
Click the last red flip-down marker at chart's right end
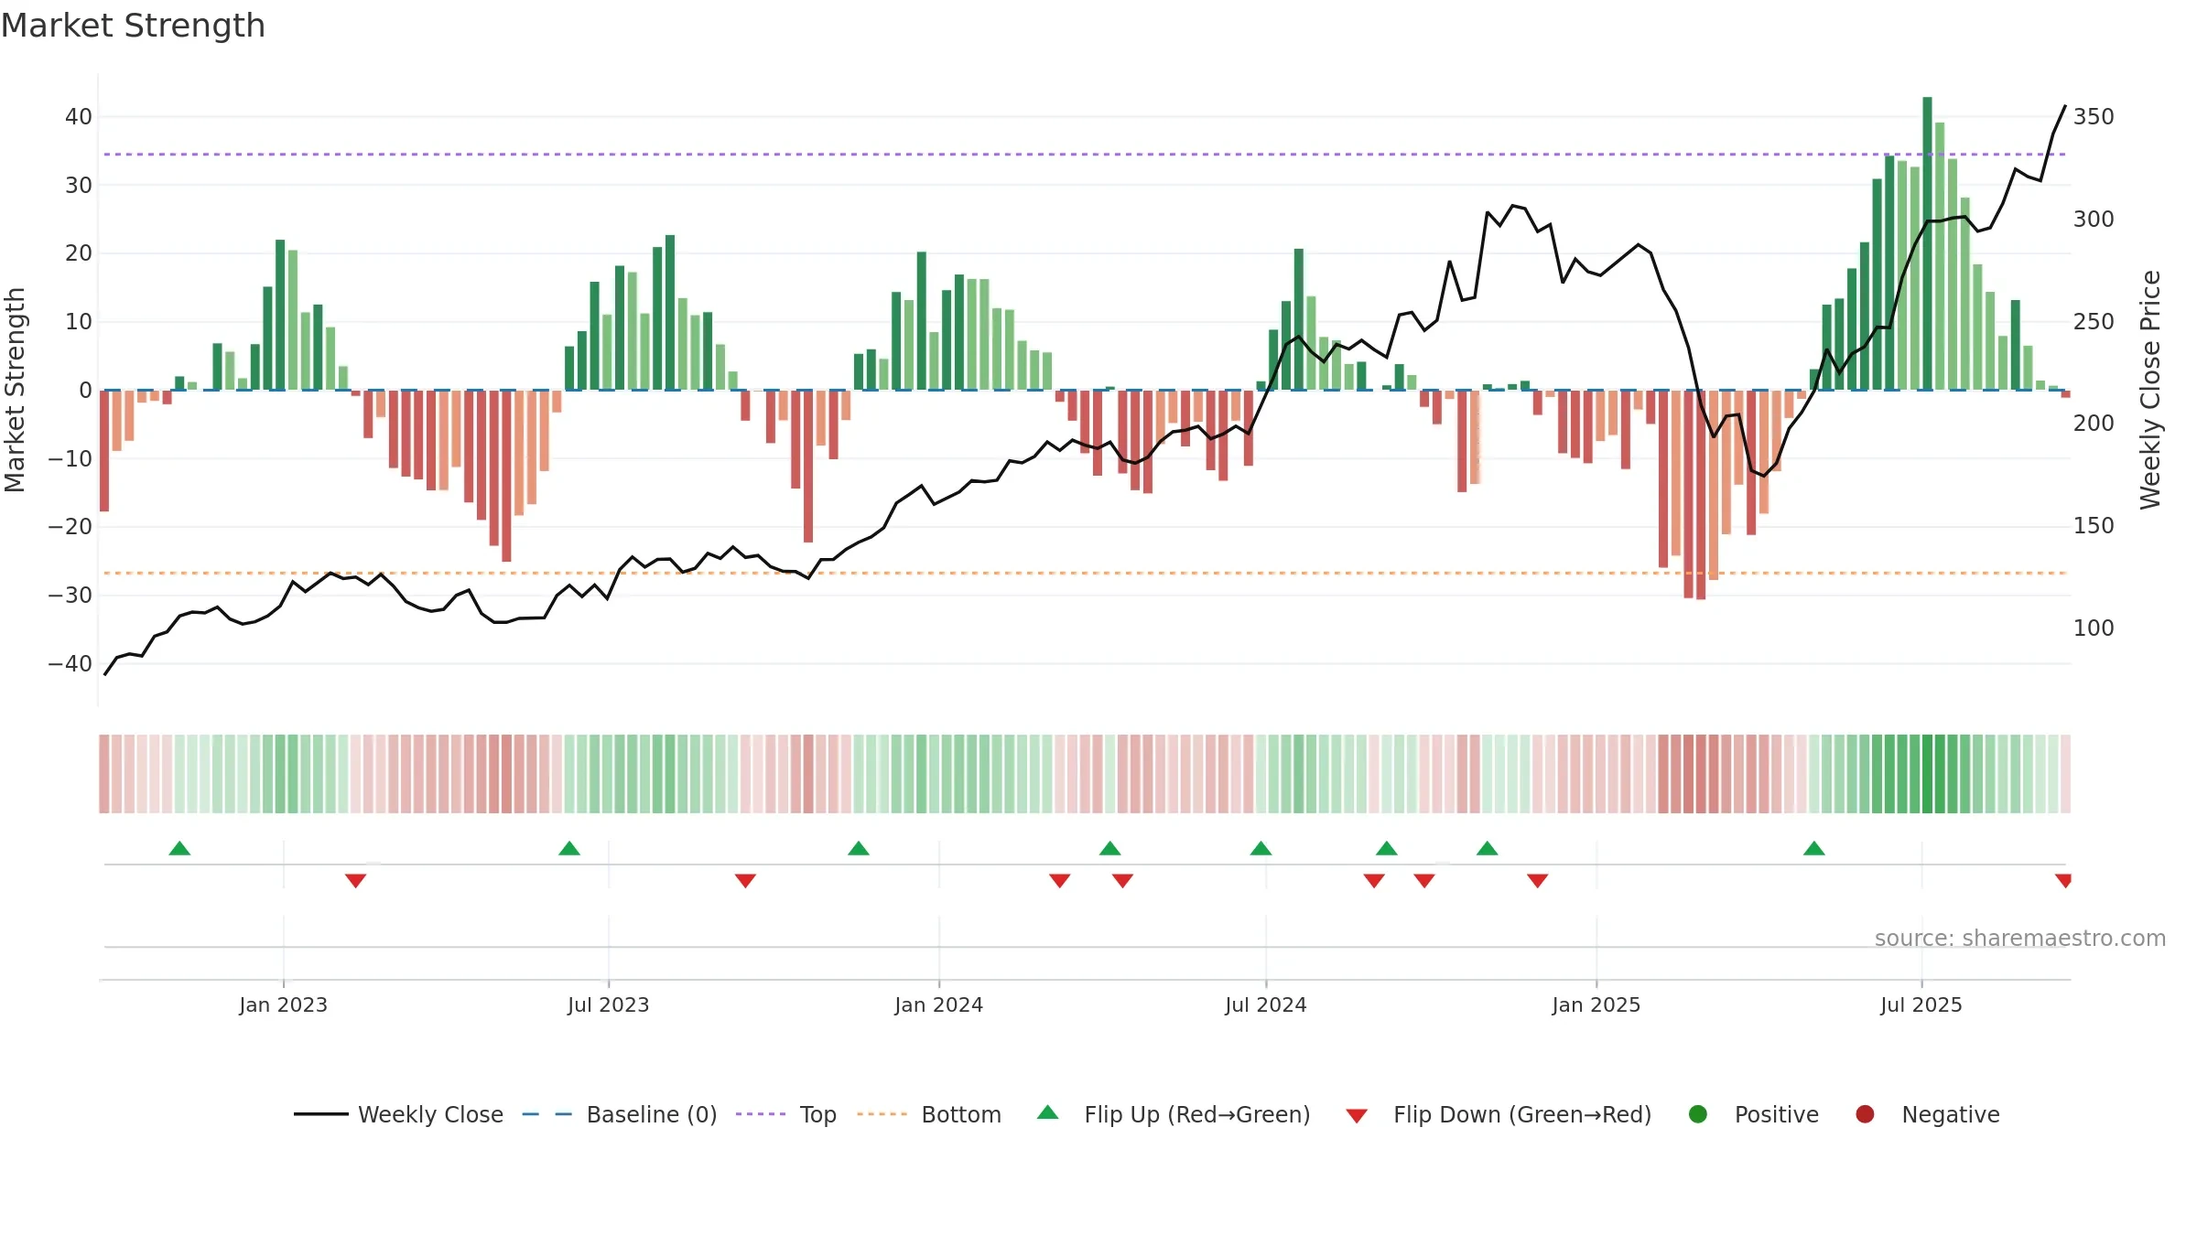tap(2063, 881)
